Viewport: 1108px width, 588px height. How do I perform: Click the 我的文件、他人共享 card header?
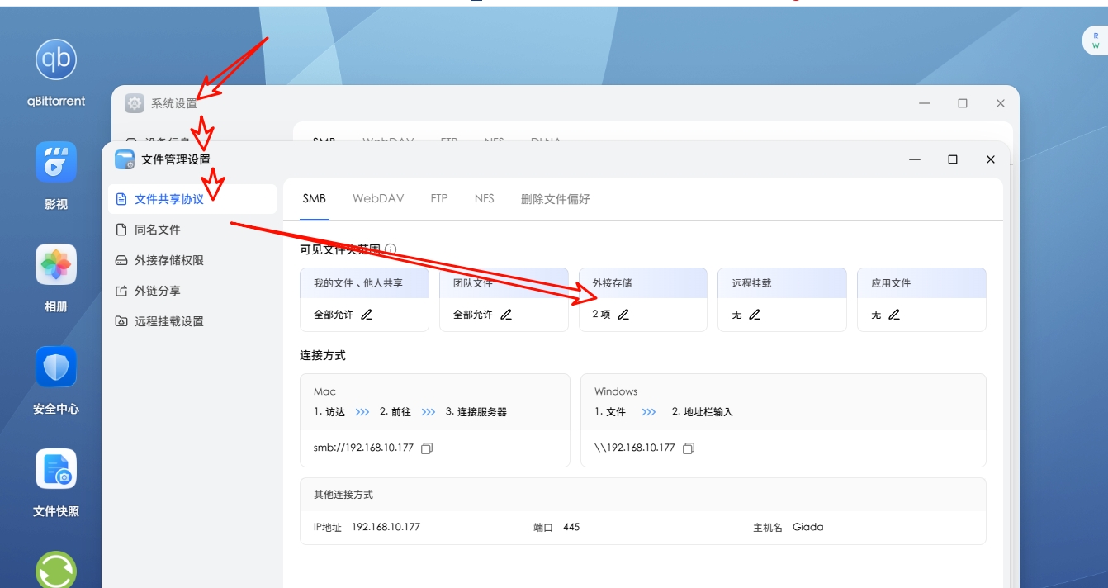coord(364,282)
